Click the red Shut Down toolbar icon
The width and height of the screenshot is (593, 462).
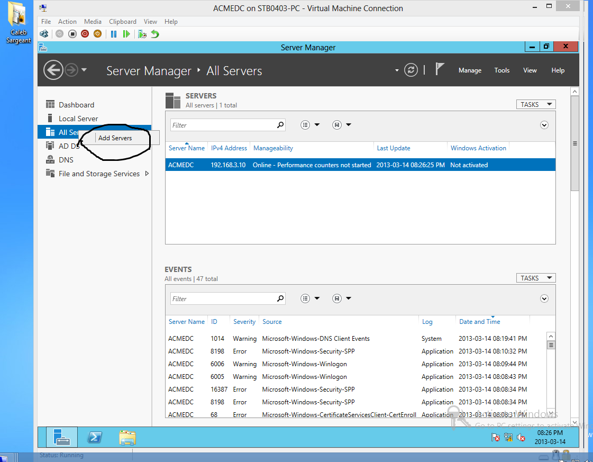click(85, 34)
